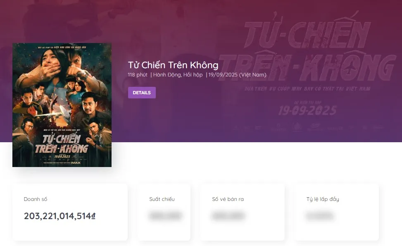Click the Hành Động, Hồi hộp genre text
402x246 pixels.
178,75
